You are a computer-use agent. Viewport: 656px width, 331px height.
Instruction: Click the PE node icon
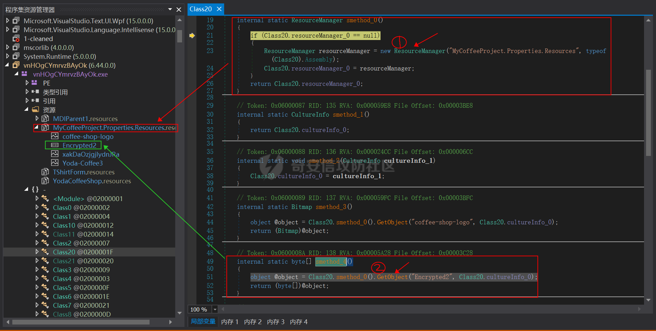(34, 83)
